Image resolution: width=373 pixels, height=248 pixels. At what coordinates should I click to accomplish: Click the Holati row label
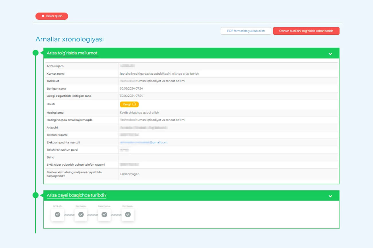[51, 104]
